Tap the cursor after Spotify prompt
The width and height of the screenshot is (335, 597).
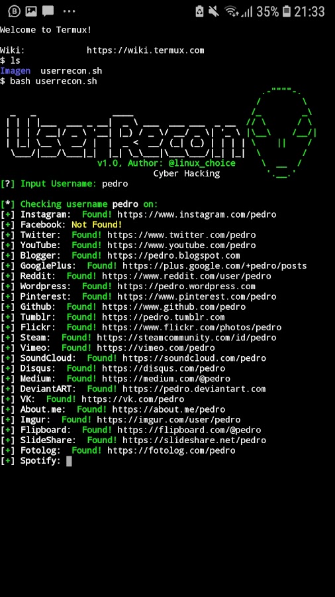click(69, 461)
